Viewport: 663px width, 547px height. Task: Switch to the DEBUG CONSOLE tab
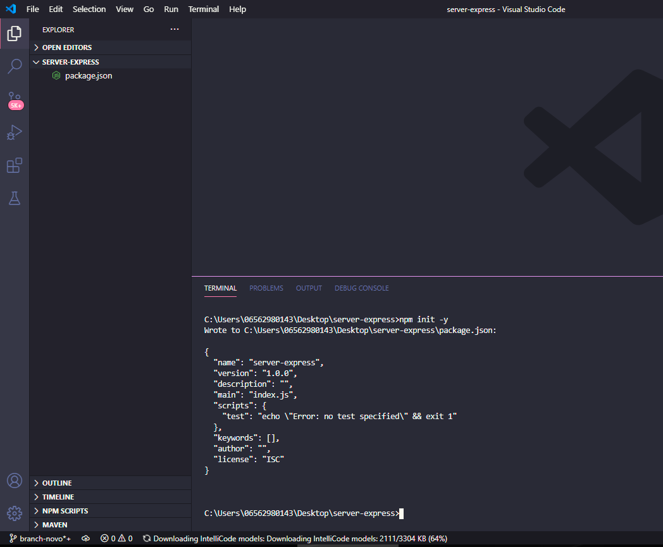361,288
